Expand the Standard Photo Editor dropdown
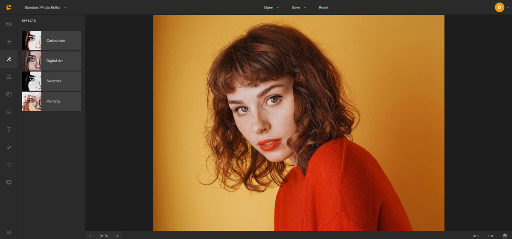The width and height of the screenshot is (512, 239). click(x=45, y=7)
